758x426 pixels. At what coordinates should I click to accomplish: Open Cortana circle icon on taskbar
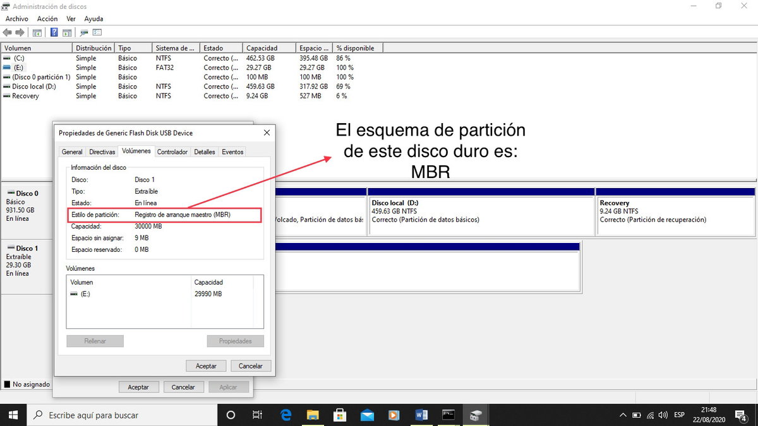point(231,415)
